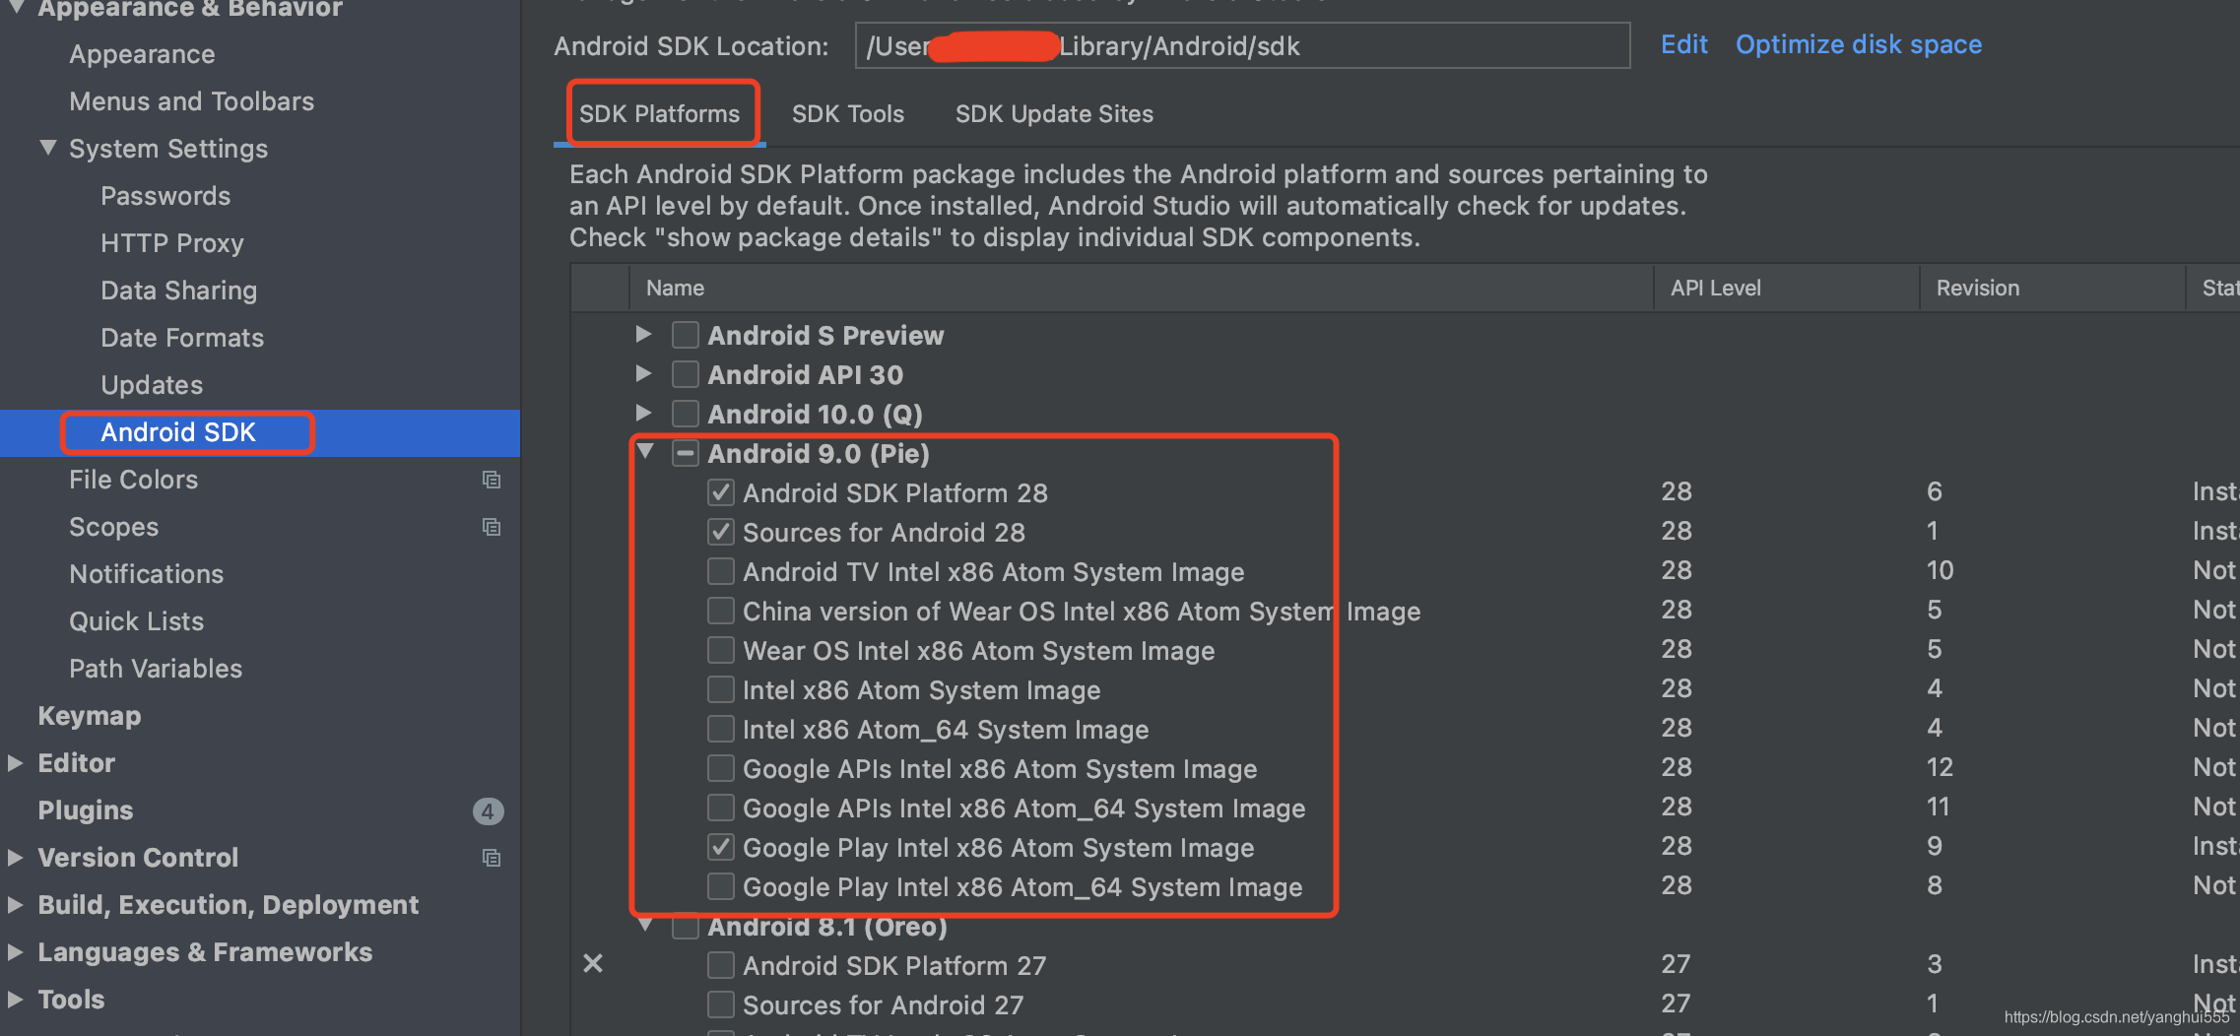Open Appearance settings page
The height and width of the screenshot is (1036, 2240).
tap(142, 54)
